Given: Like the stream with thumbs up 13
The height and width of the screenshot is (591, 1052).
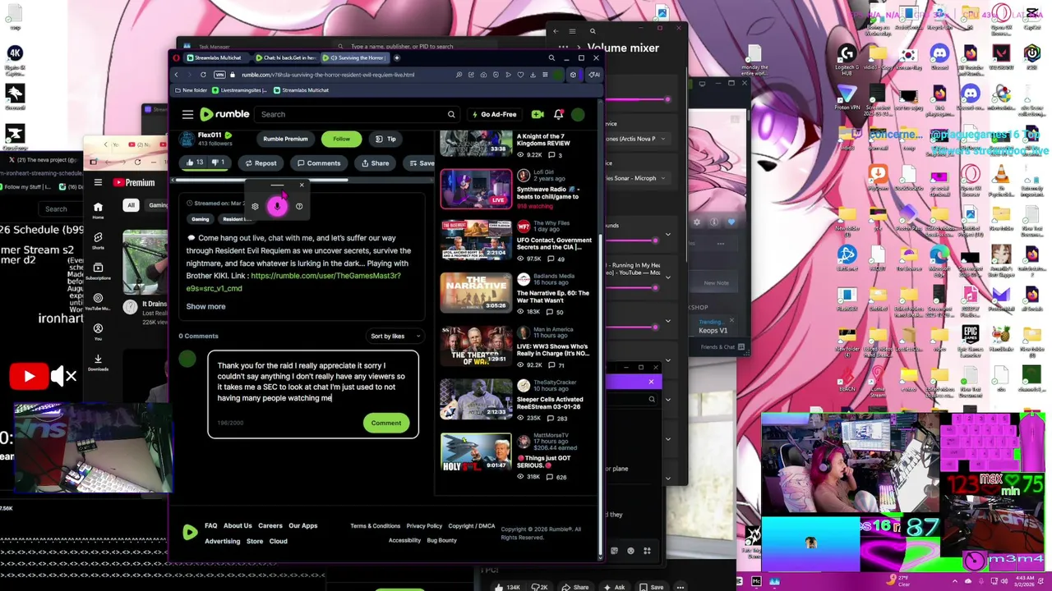Looking at the screenshot, I should [194, 163].
